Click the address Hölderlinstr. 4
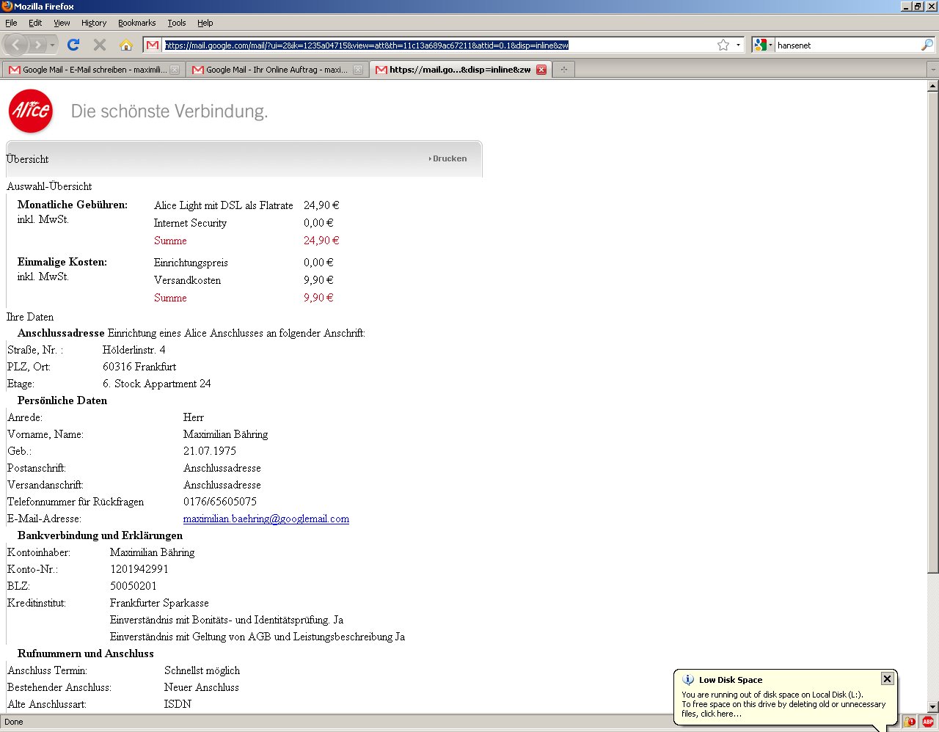Image resolution: width=939 pixels, height=732 pixels. 134,350
